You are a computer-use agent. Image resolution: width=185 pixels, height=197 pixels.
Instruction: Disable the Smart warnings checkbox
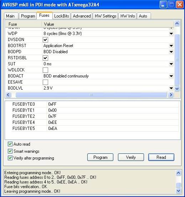click(10, 151)
